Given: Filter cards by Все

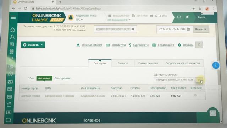Looking at the screenshot, I should [32, 78].
